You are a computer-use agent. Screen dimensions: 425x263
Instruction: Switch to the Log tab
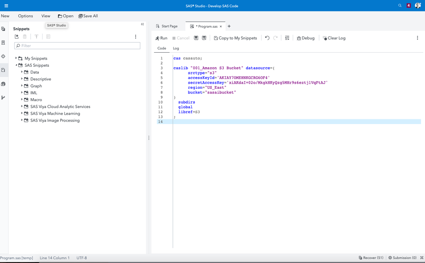pyautogui.click(x=176, y=48)
